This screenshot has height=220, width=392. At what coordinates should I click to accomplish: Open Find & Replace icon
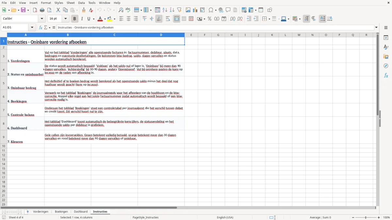pos(121,10)
